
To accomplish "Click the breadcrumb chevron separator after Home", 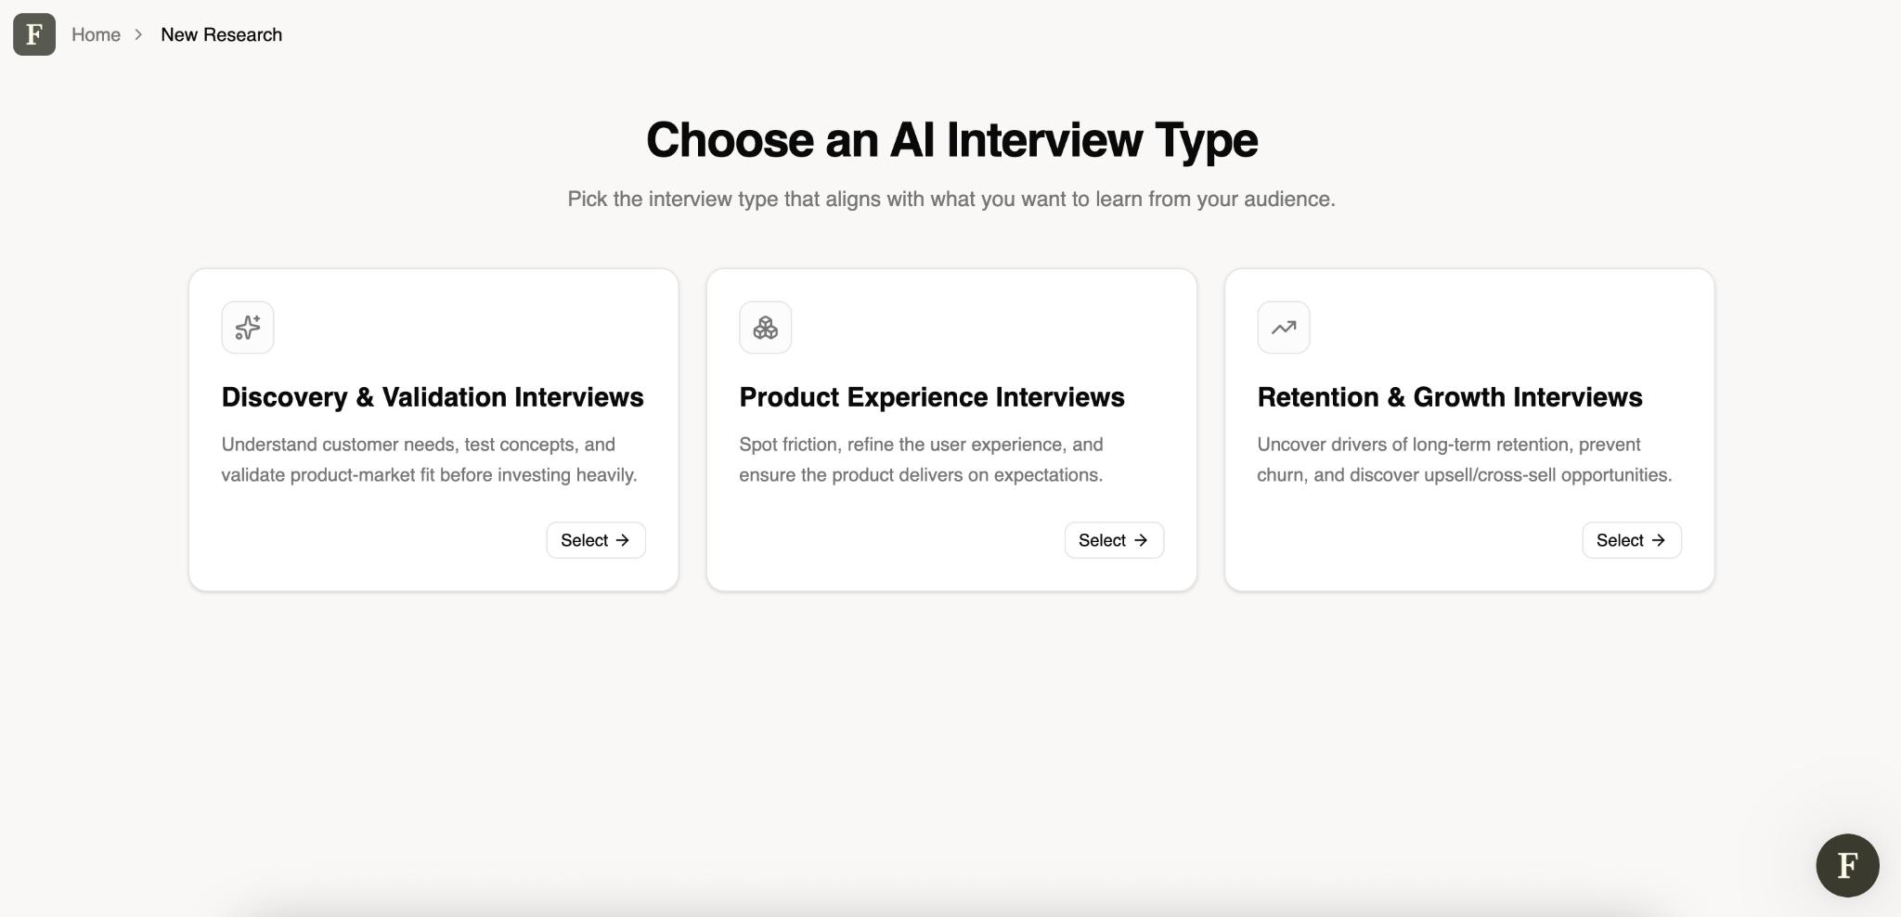I will pos(138,34).
